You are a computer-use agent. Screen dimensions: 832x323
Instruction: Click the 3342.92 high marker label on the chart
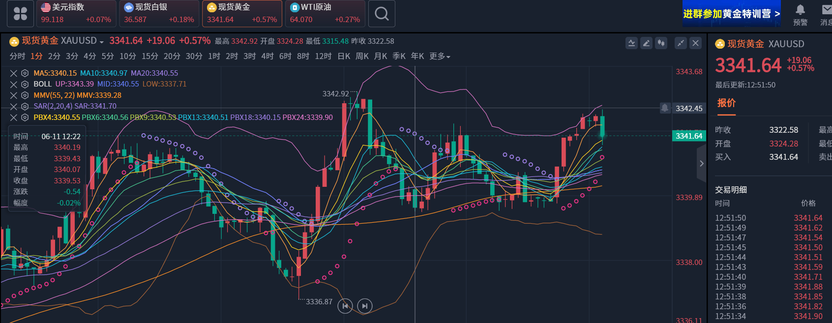click(335, 93)
